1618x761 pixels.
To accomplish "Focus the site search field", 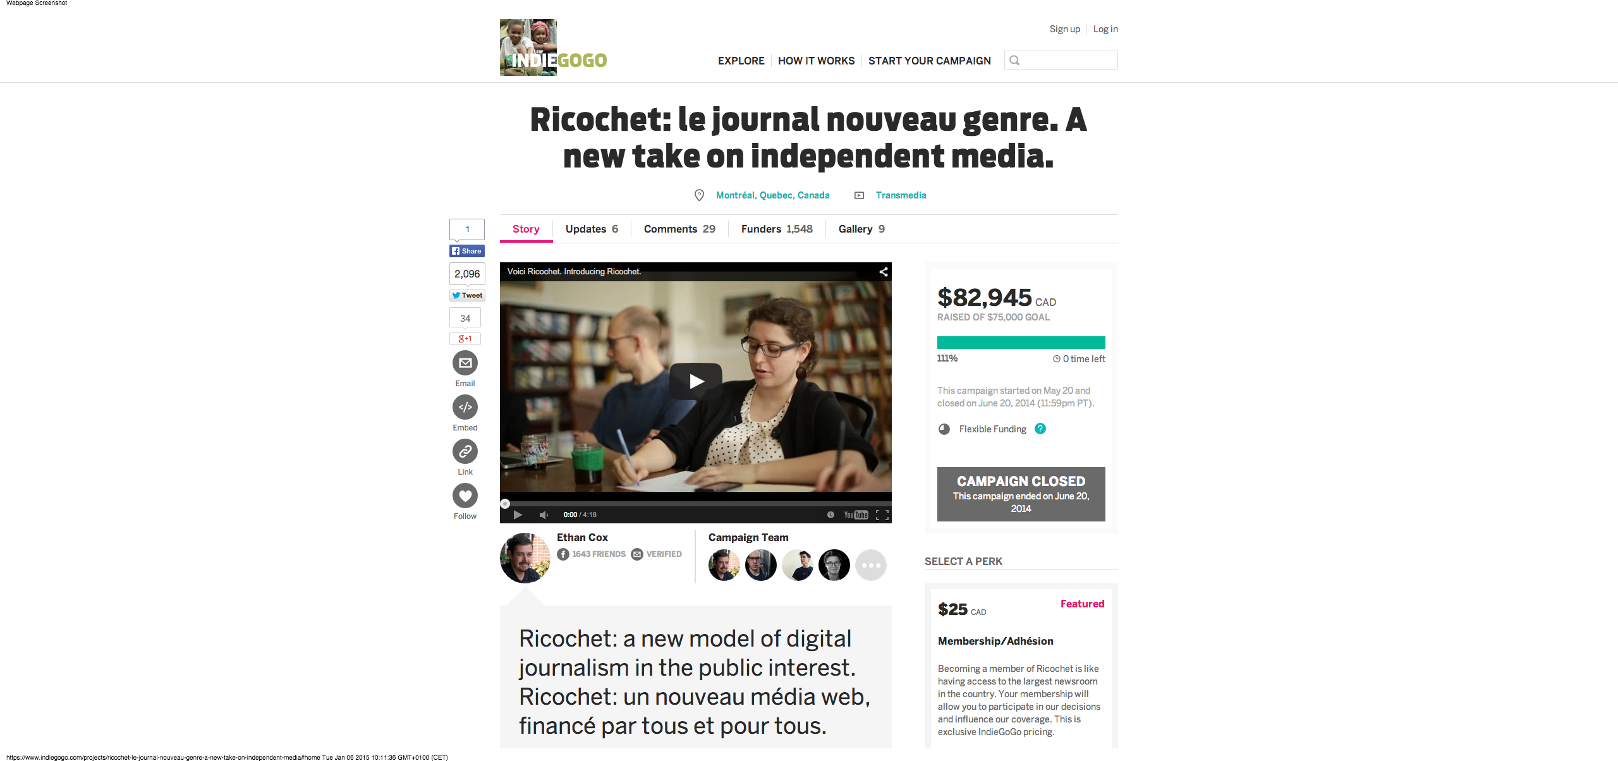I will coord(1061,60).
